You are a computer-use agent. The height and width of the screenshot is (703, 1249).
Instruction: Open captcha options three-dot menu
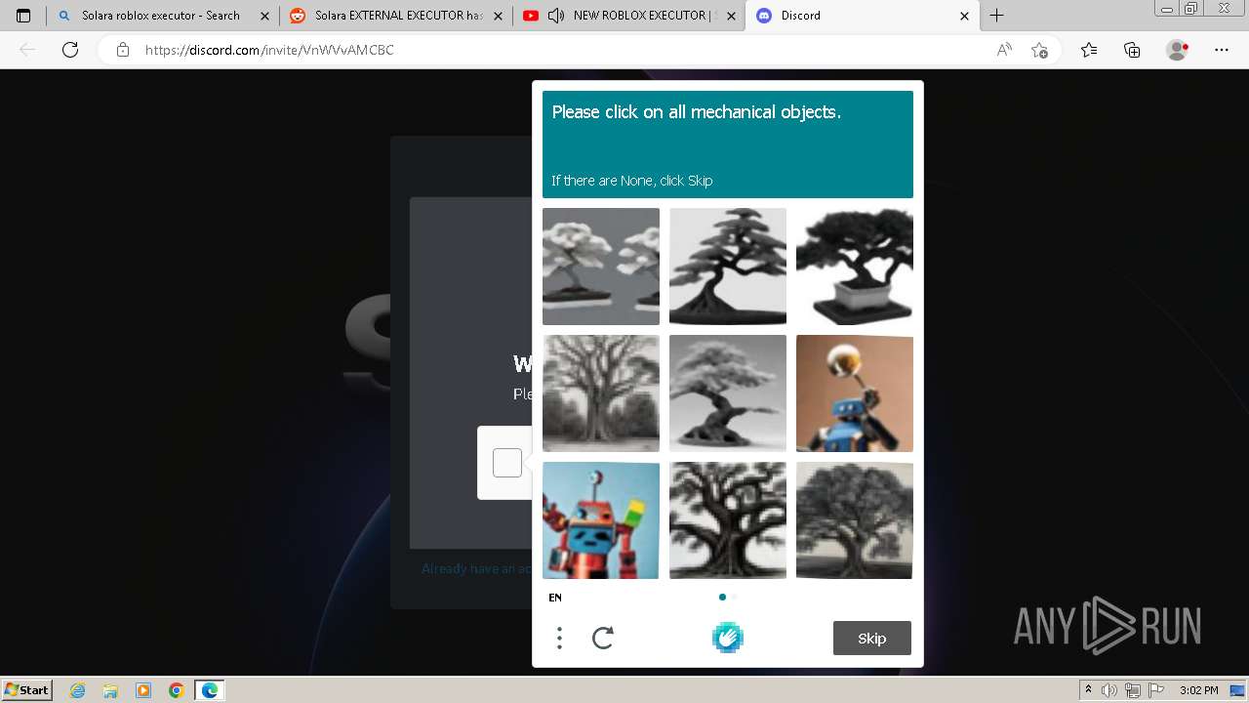pos(559,639)
